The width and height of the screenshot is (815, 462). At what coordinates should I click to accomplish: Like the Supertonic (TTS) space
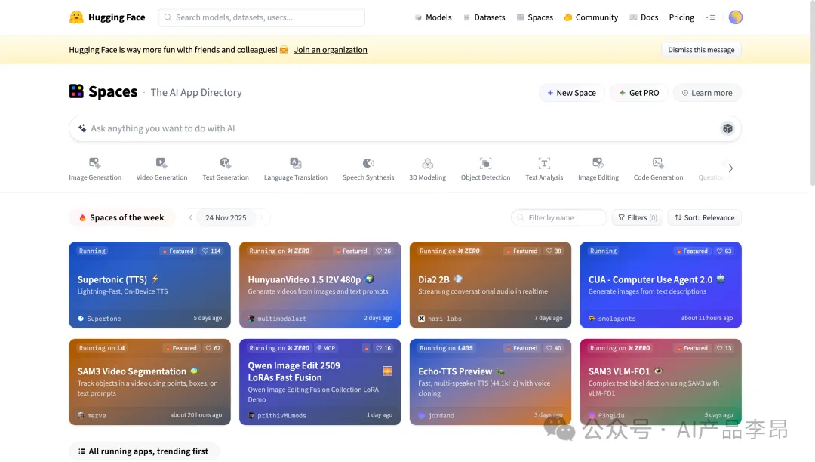point(211,251)
